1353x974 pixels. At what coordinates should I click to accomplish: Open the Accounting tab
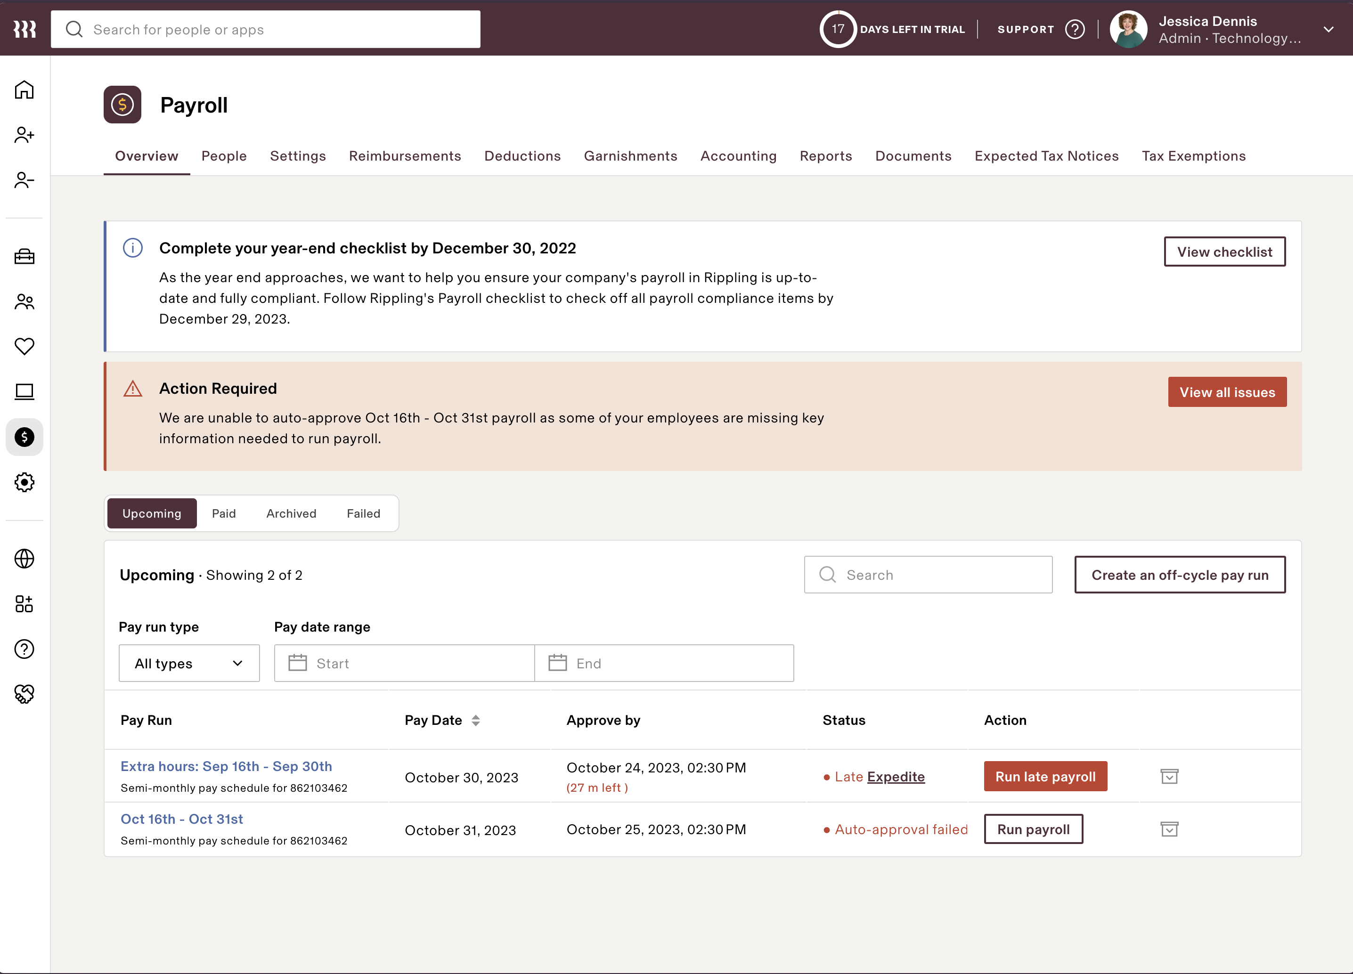point(739,156)
